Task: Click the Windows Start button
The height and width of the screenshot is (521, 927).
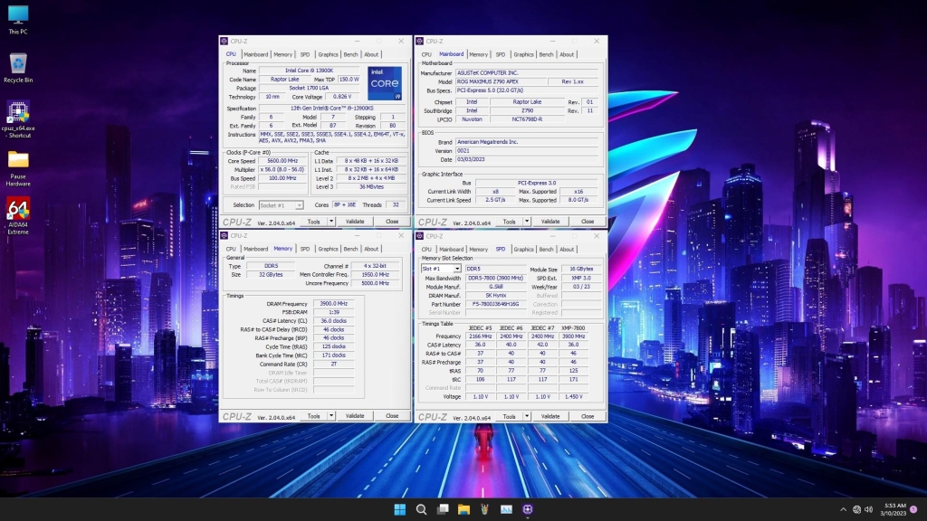Action: 401,509
